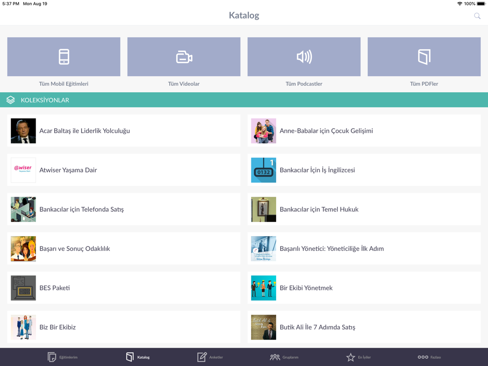Select "Butik Ali İle 7 Adımda Satış" title
The width and height of the screenshot is (488, 366).
[x=318, y=327]
